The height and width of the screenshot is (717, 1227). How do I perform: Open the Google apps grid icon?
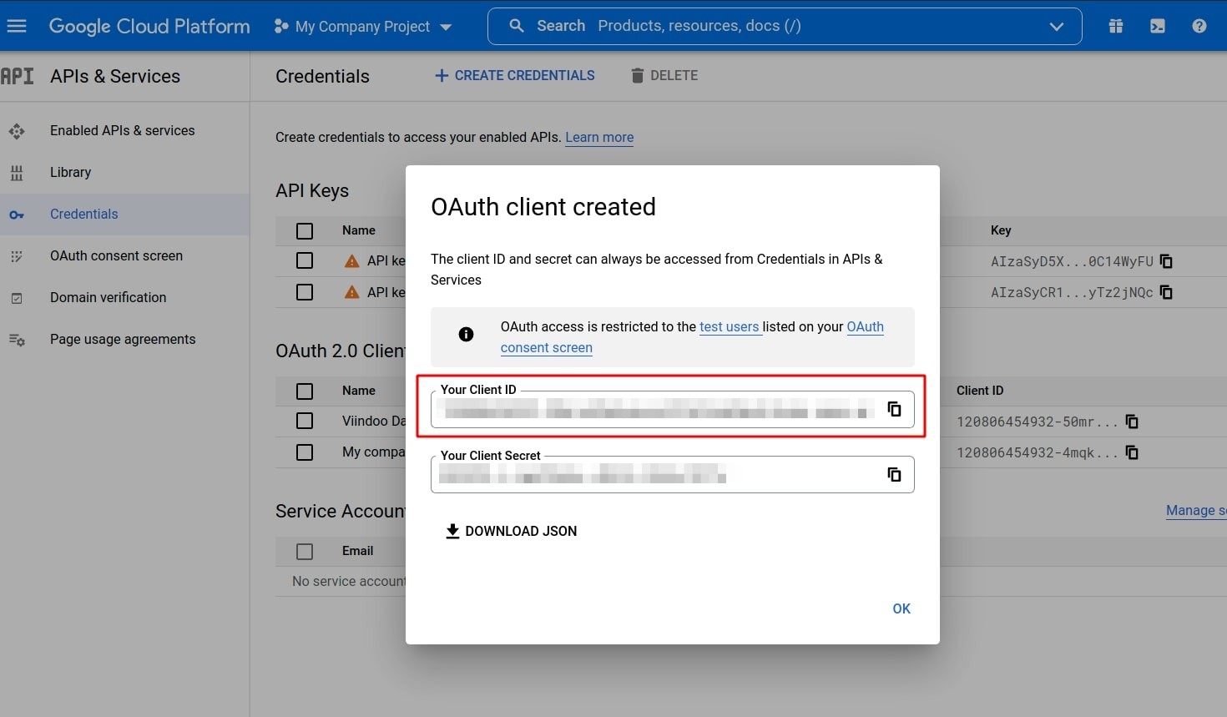click(1116, 26)
